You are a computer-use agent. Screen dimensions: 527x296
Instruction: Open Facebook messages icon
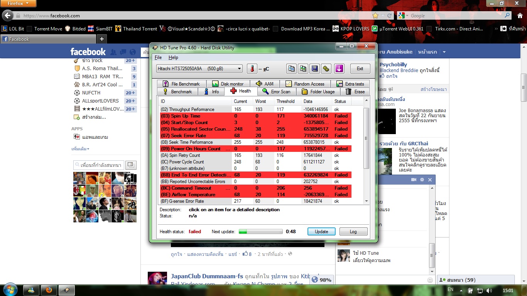[123, 52]
